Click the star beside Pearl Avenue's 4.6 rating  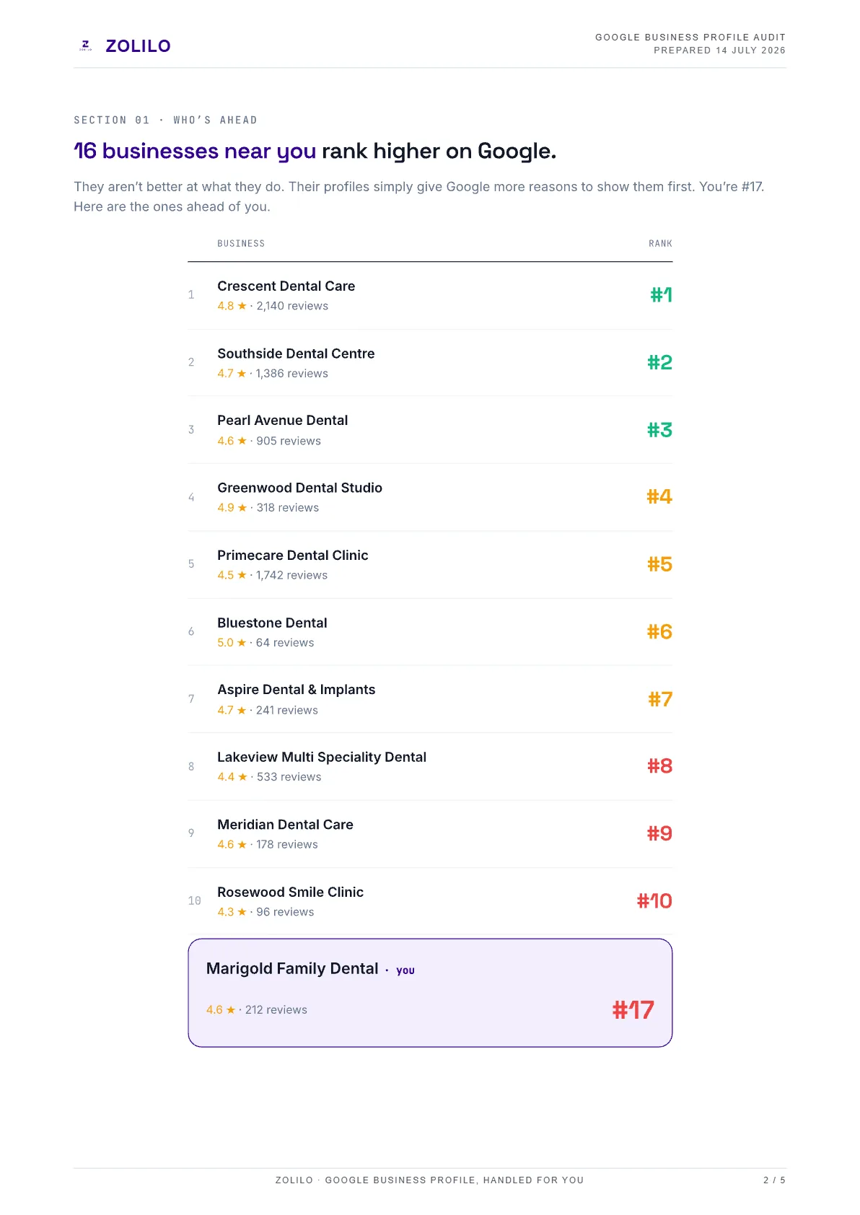coord(242,441)
